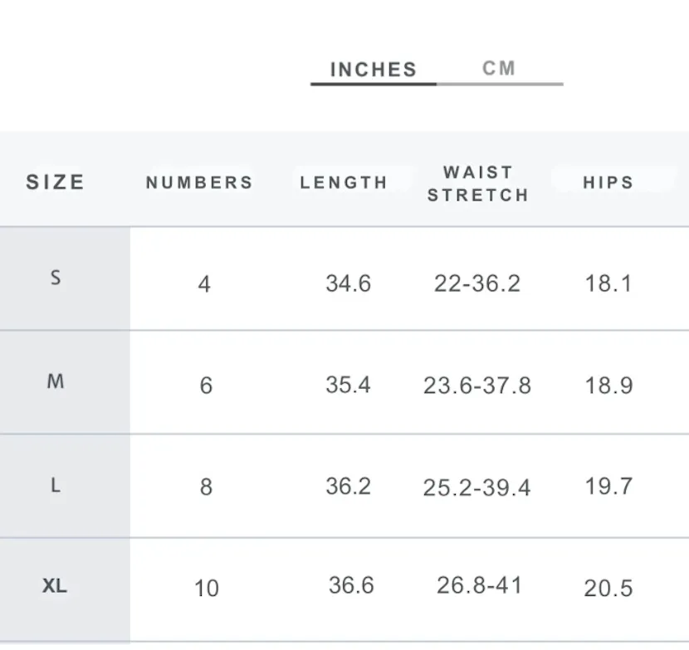Click the WAIST STRETCH column header
The height and width of the screenshot is (650, 689).
(478, 183)
